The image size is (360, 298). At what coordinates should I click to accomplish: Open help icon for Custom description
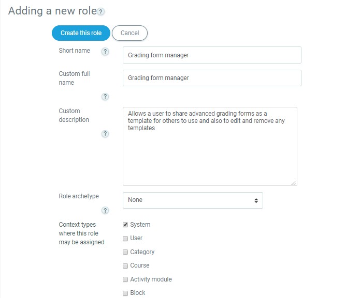(105, 134)
